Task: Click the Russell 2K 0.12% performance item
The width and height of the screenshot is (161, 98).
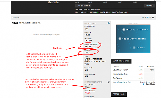Action: pos(105,12)
